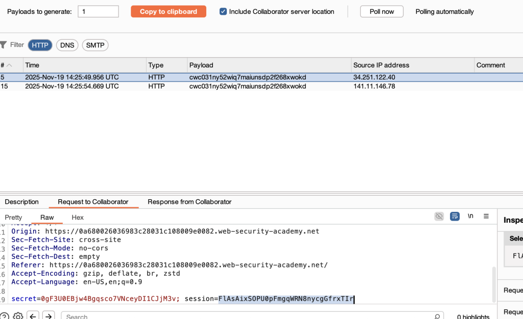The image size is (523, 319).
Task: Go to the next search match arrow
Action: coord(49,316)
